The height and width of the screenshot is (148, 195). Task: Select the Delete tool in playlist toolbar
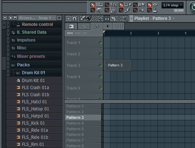coord(95,18)
